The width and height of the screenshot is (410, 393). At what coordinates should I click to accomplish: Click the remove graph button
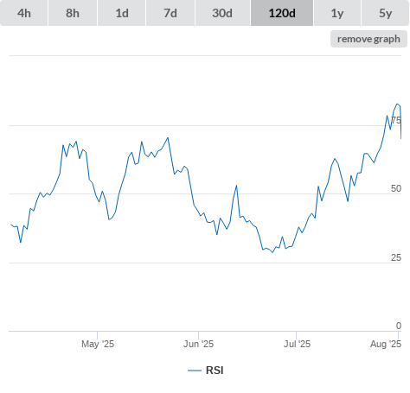click(x=368, y=39)
